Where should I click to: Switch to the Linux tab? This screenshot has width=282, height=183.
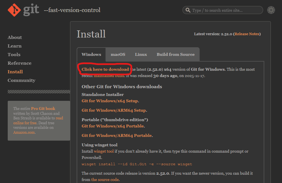[141, 54]
